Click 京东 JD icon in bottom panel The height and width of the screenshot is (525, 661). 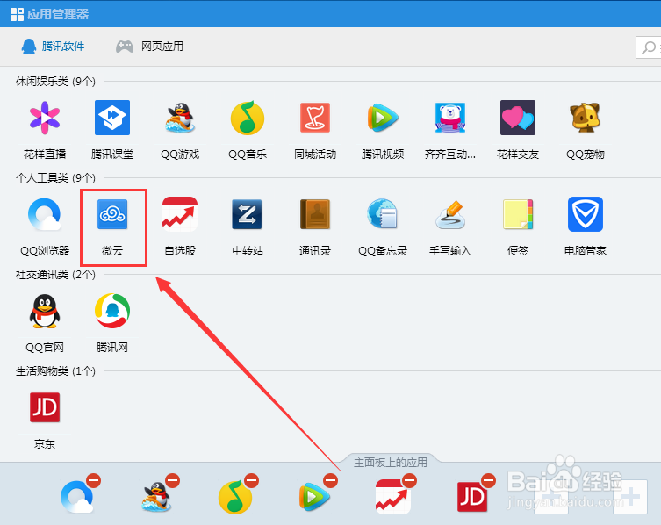pyautogui.click(x=472, y=497)
